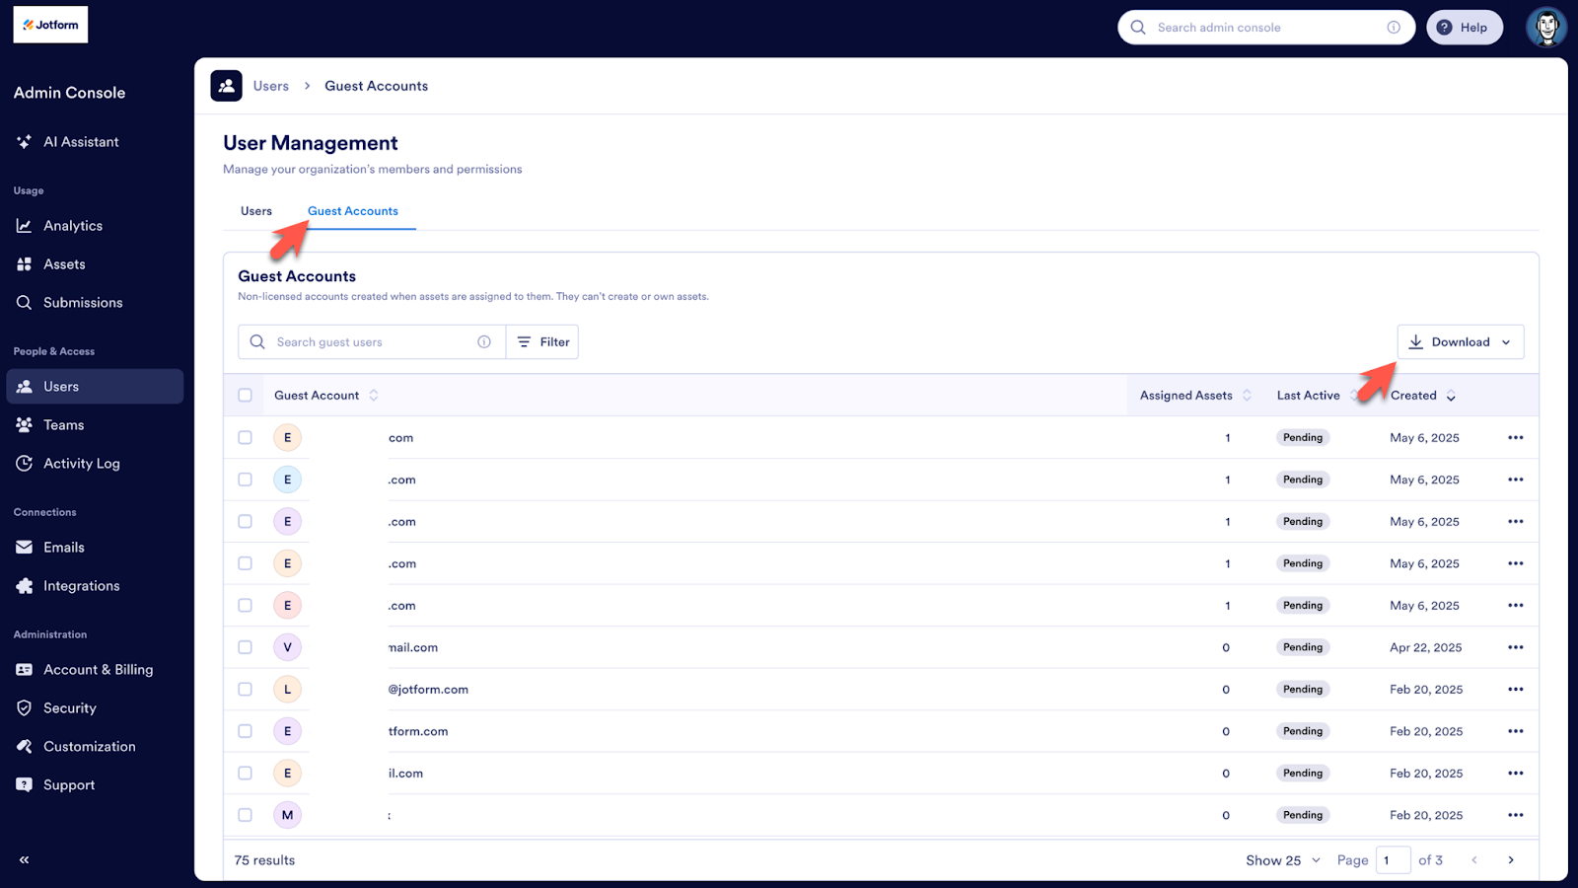Open the Integrations section
The image size is (1578, 888).
81,585
